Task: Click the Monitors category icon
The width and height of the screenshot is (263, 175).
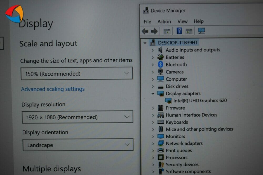Action: pos(161,136)
